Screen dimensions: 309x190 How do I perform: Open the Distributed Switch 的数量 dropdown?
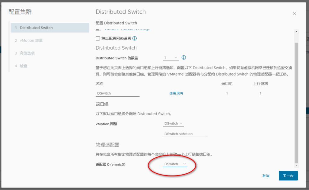[171, 58]
